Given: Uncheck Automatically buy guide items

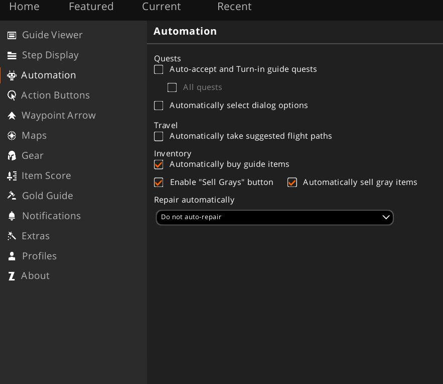Looking at the screenshot, I should tap(159, 164).
